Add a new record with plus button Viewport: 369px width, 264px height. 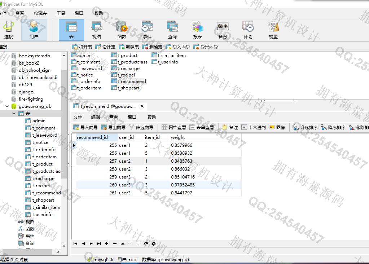(x=107, y=243)
